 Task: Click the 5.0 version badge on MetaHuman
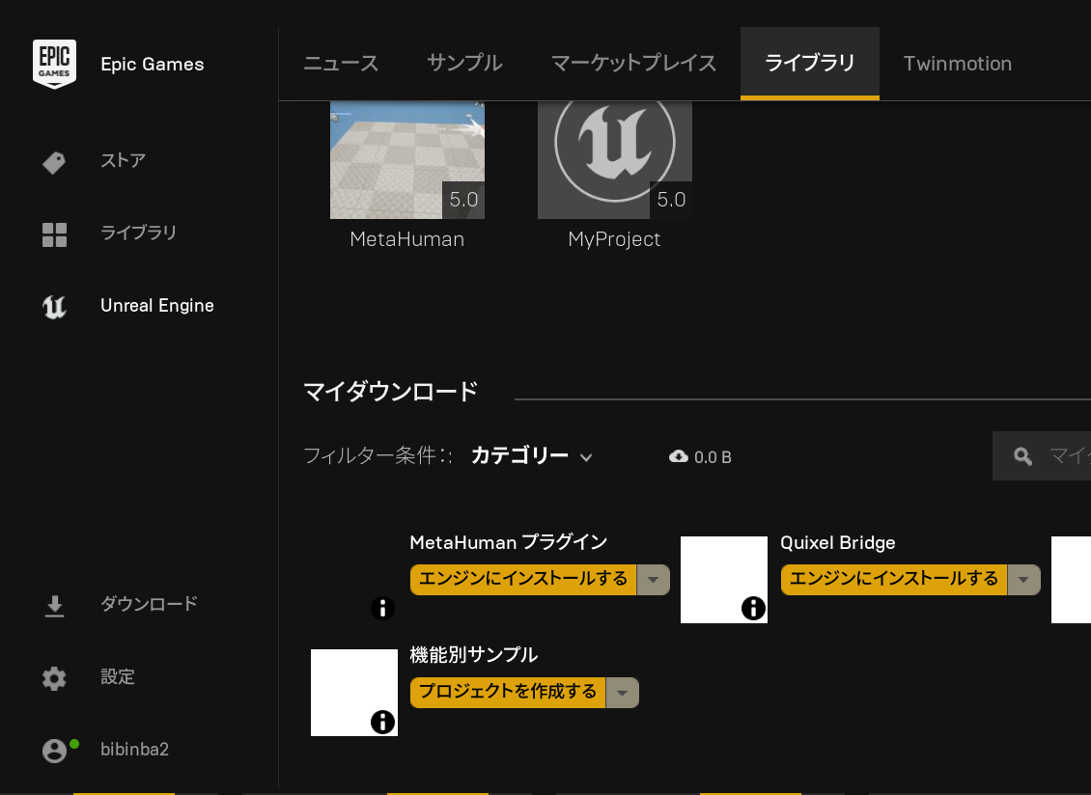(x=463, y=200)
